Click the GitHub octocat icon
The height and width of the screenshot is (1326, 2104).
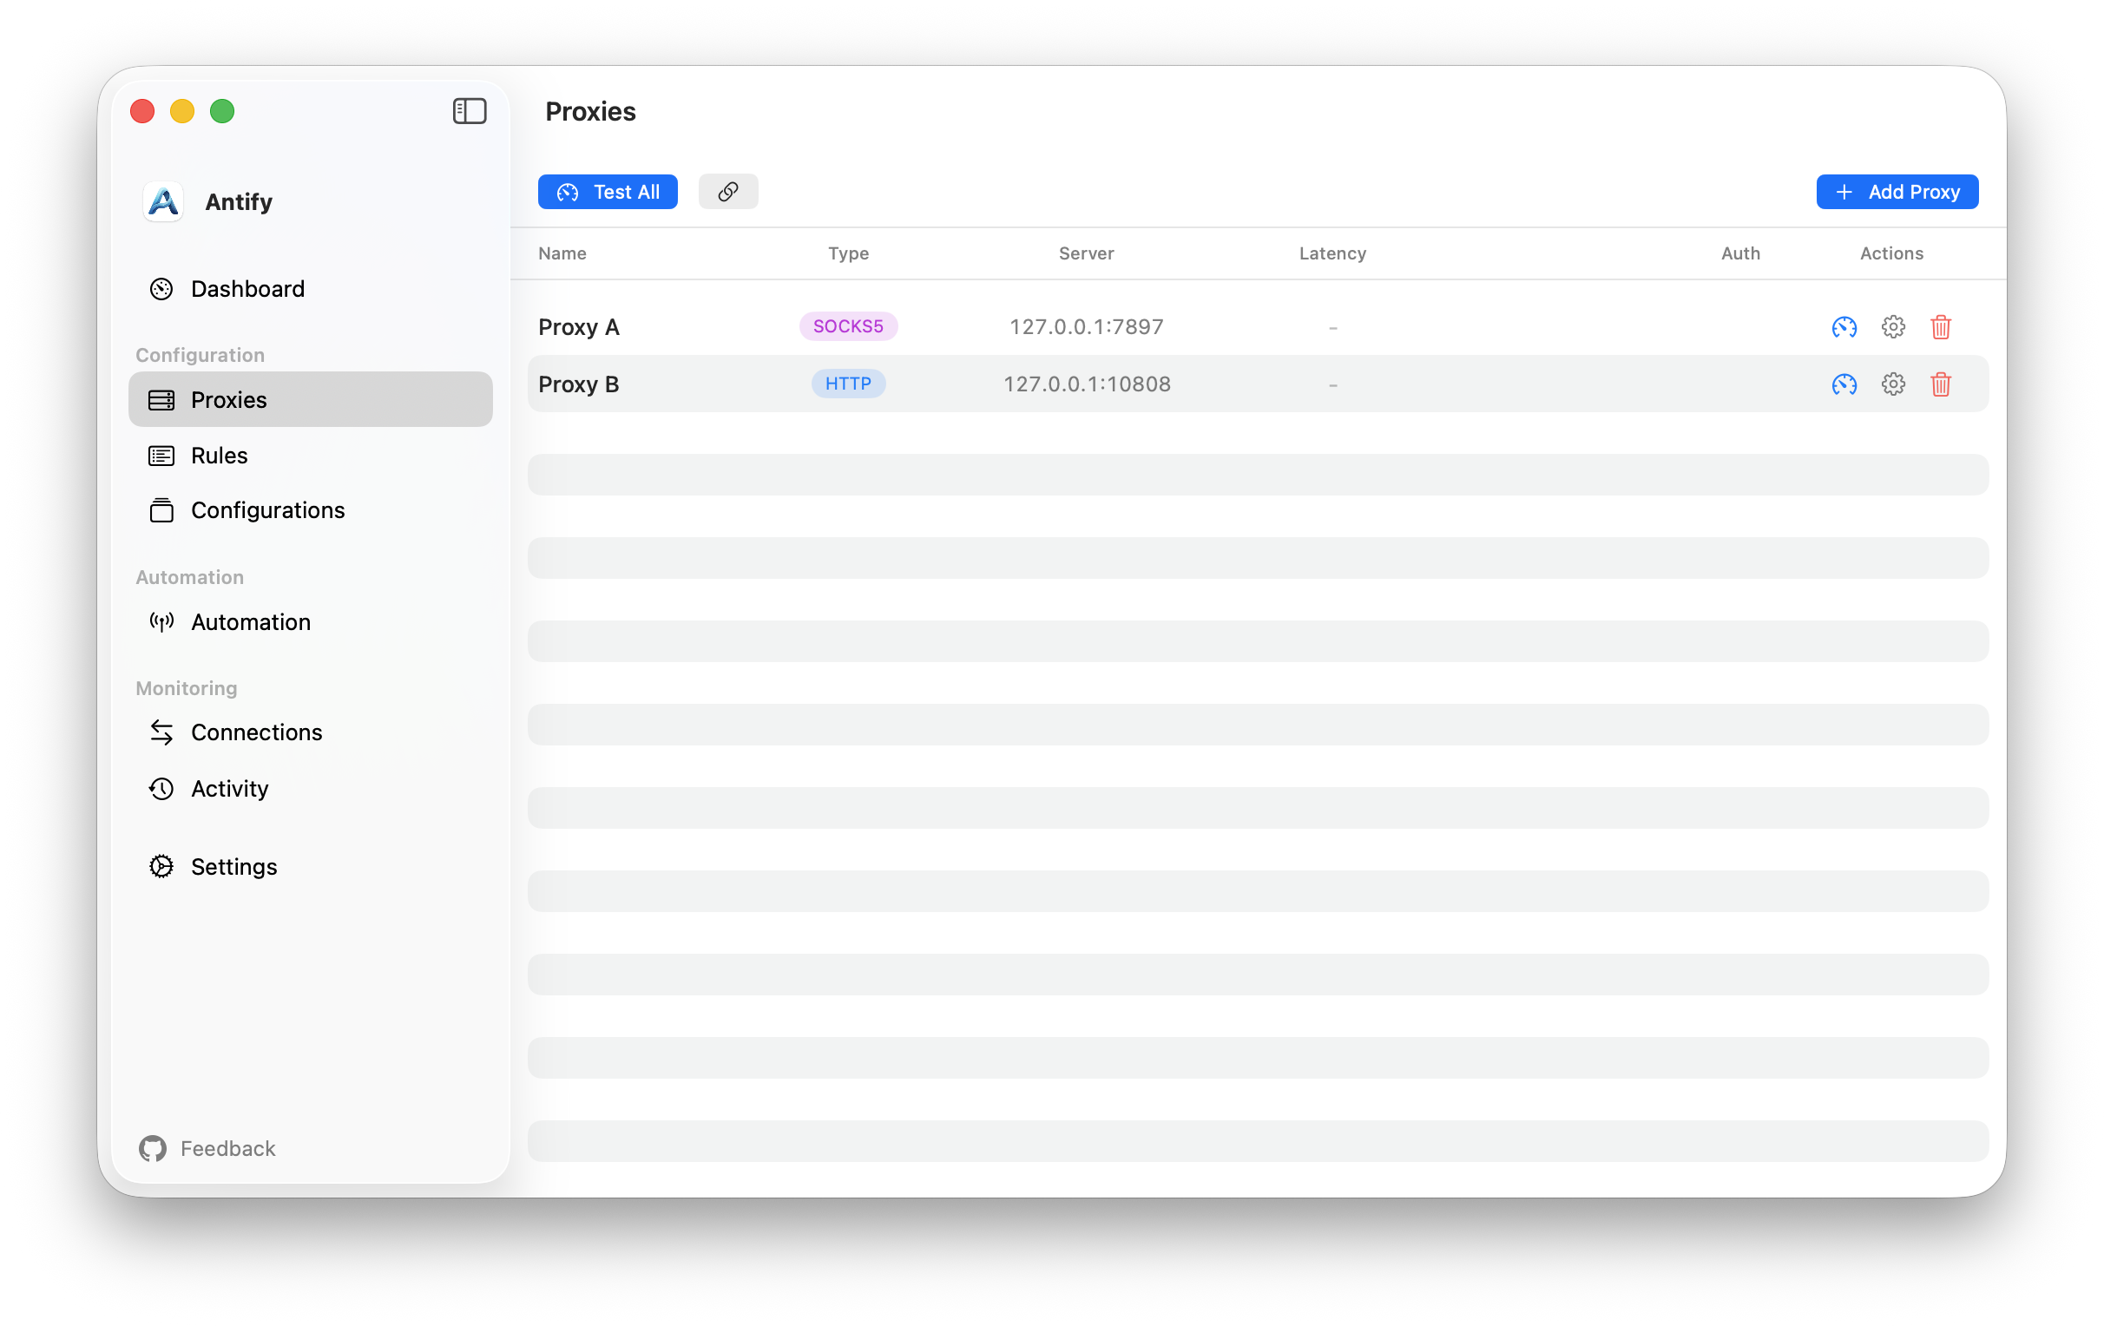tap(153, 1148)
